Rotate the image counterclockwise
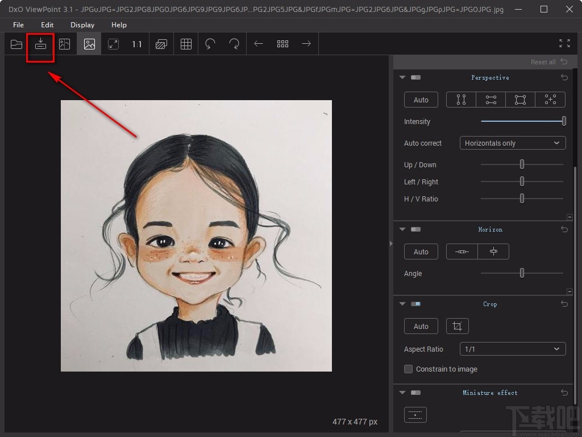This screenshot has height=437, width=582. click(x=210, y=44)
